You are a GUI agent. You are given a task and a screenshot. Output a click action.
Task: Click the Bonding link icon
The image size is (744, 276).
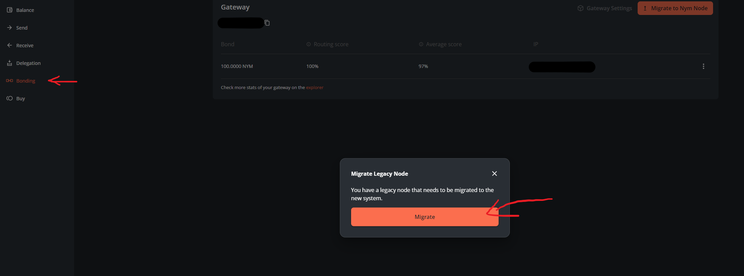(10, 81)
